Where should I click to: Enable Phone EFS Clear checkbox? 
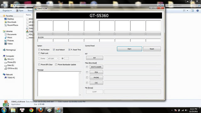point(39,65)
